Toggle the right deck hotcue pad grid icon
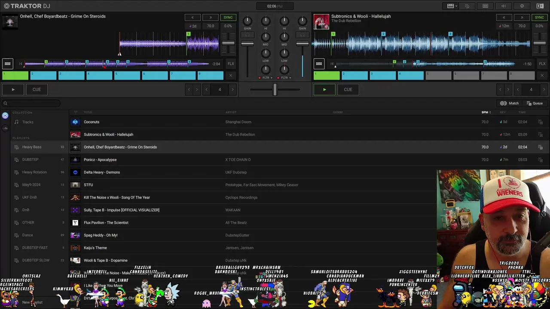This screenshot has width=550, height=309. pos(319,64)
